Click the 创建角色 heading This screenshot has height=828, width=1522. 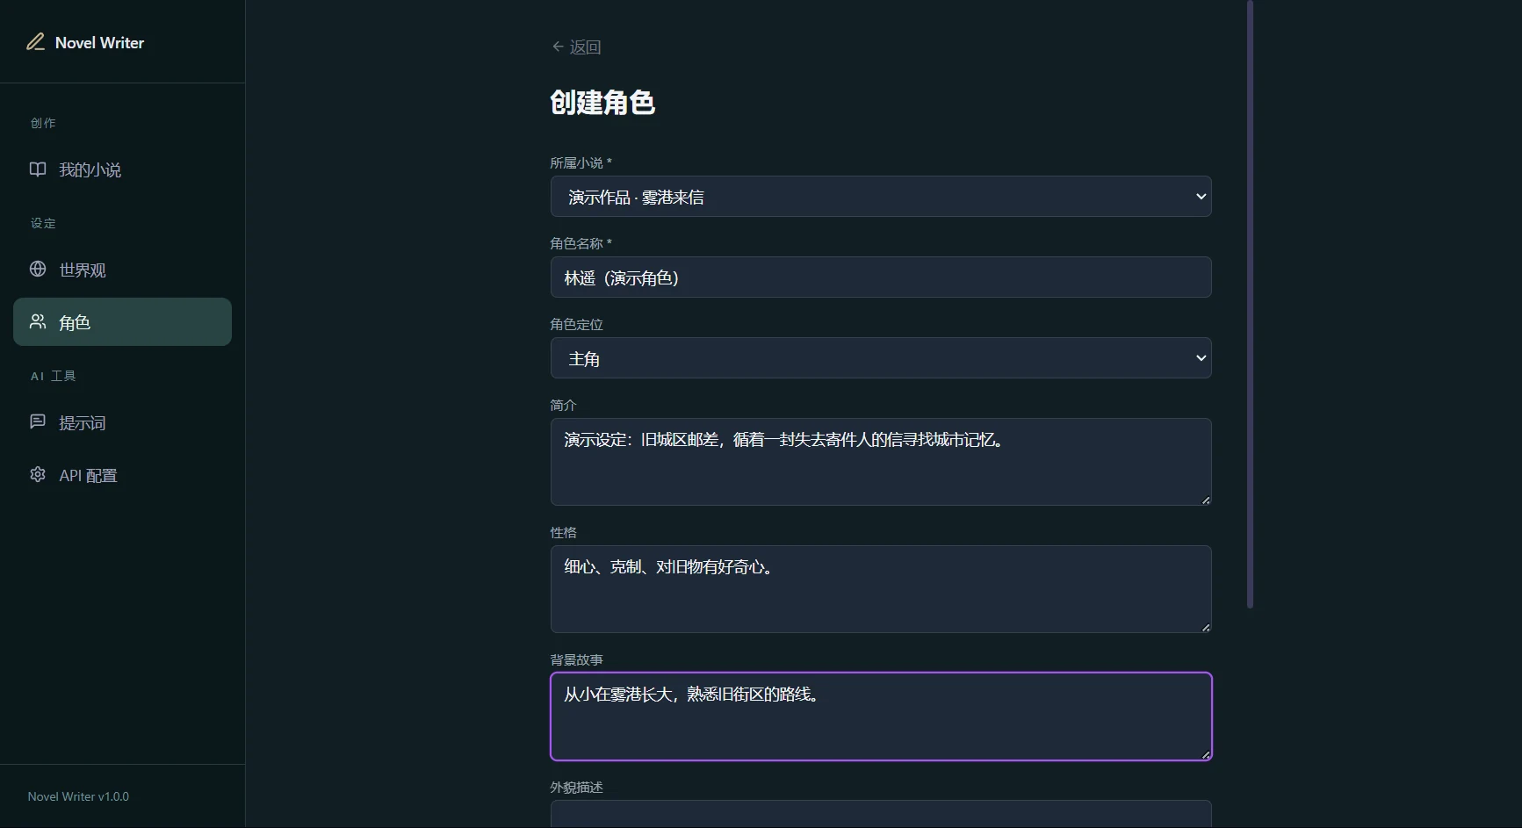coord(602,102)
